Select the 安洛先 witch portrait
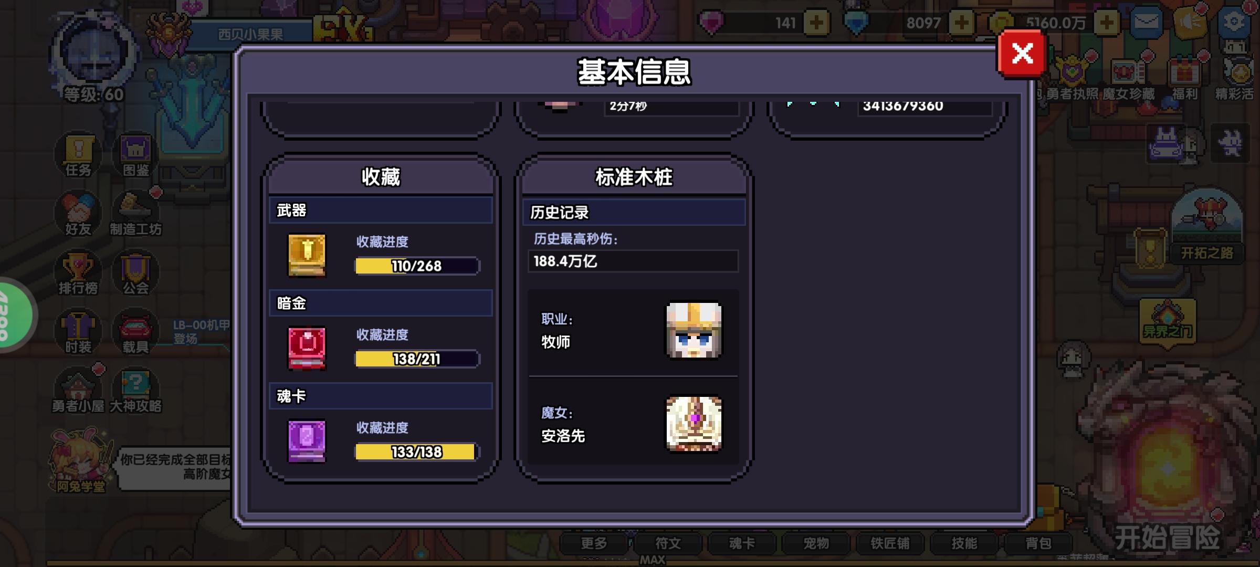1260x567 pixels. [x=694, y=424]
